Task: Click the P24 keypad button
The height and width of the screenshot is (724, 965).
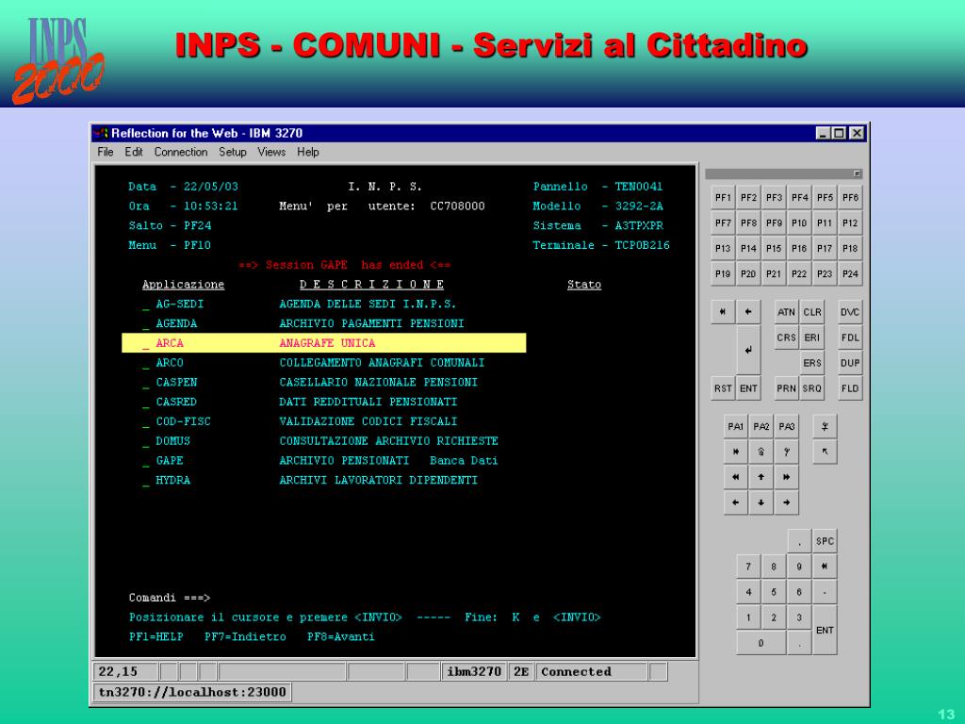Action: 850,274
